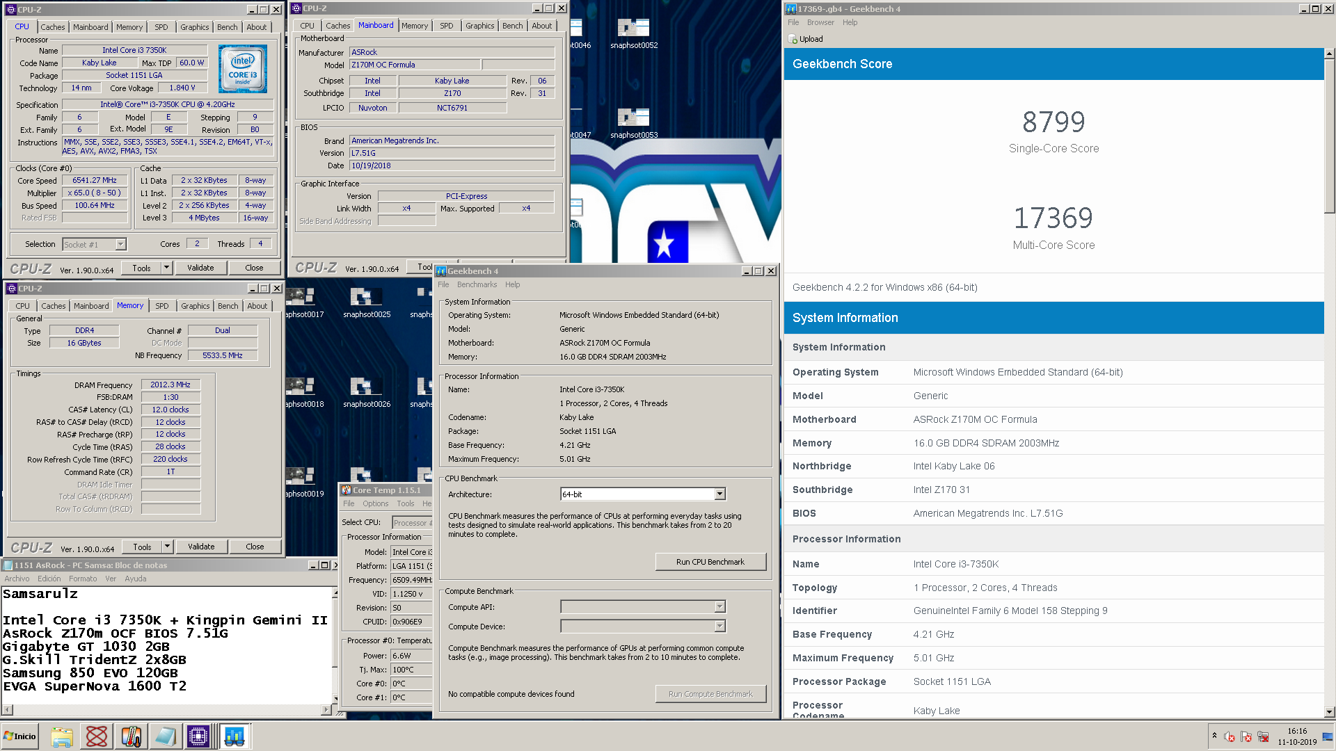
Task: Open the SPD tab in Mainboard window
Action: pos(446,26)
